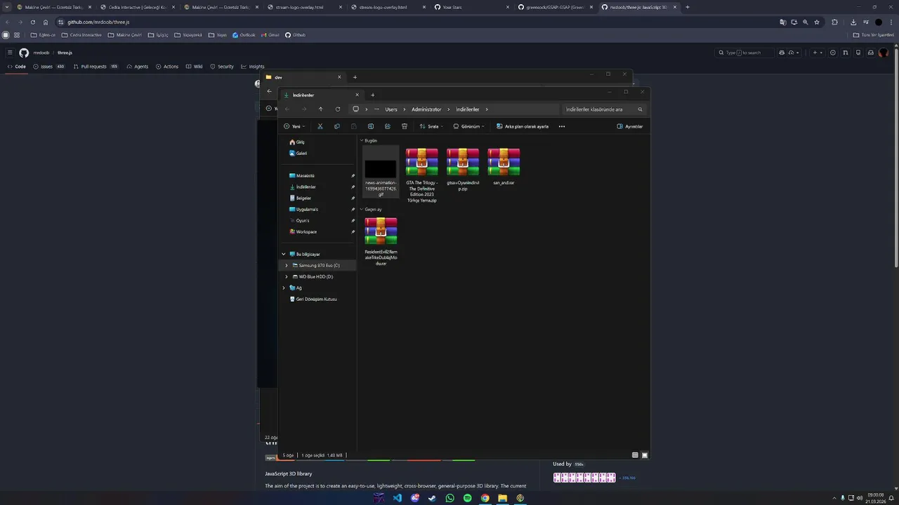Add a new tab in the İndirilenler window

click(373, 95)
